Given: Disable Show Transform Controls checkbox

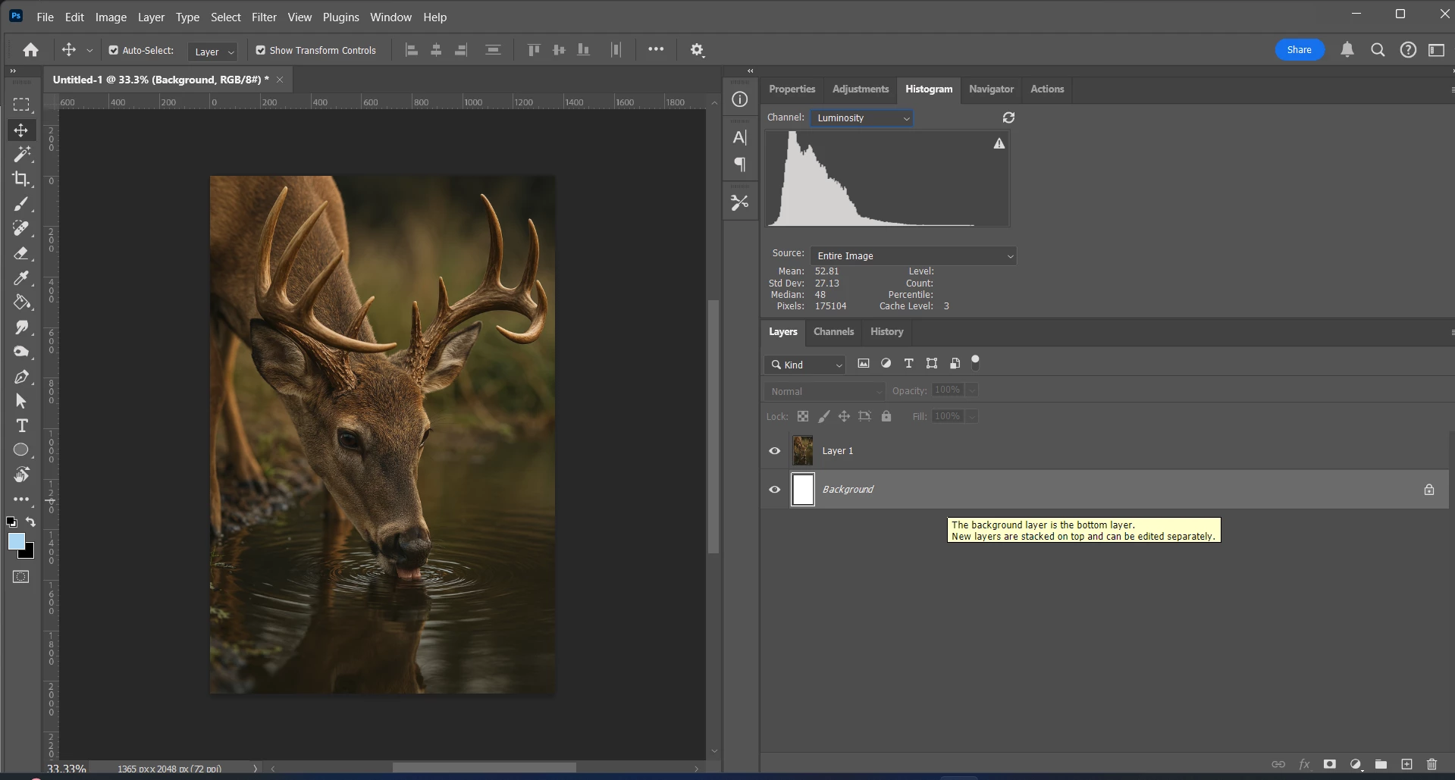Looking at the screenshot, I should 261,50.
